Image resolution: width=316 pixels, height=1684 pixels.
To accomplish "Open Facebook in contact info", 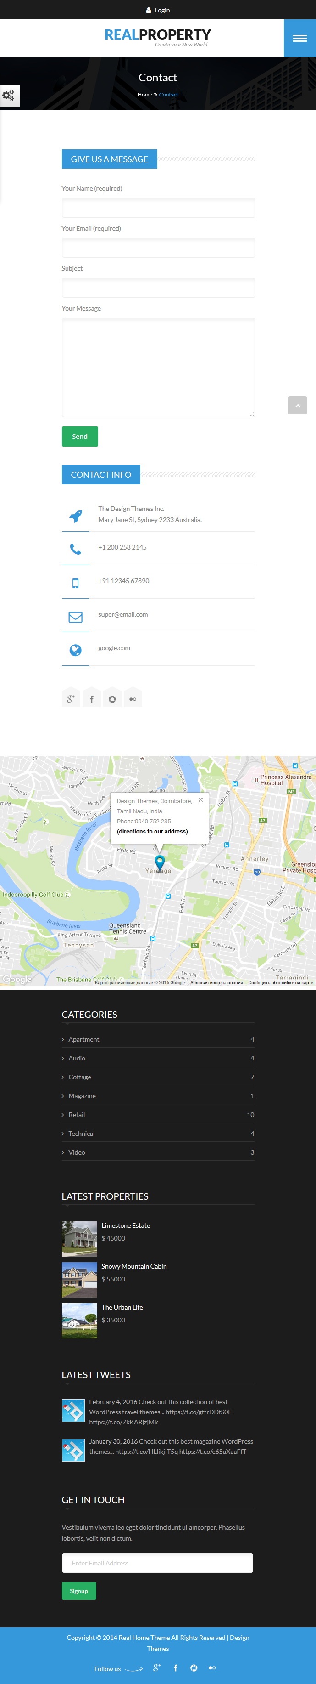I will click(91, 698).
